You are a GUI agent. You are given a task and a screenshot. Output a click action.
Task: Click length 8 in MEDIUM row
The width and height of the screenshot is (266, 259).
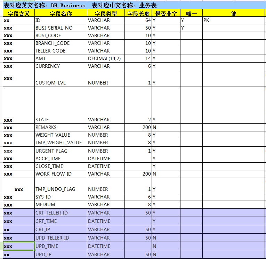(138, 204)
